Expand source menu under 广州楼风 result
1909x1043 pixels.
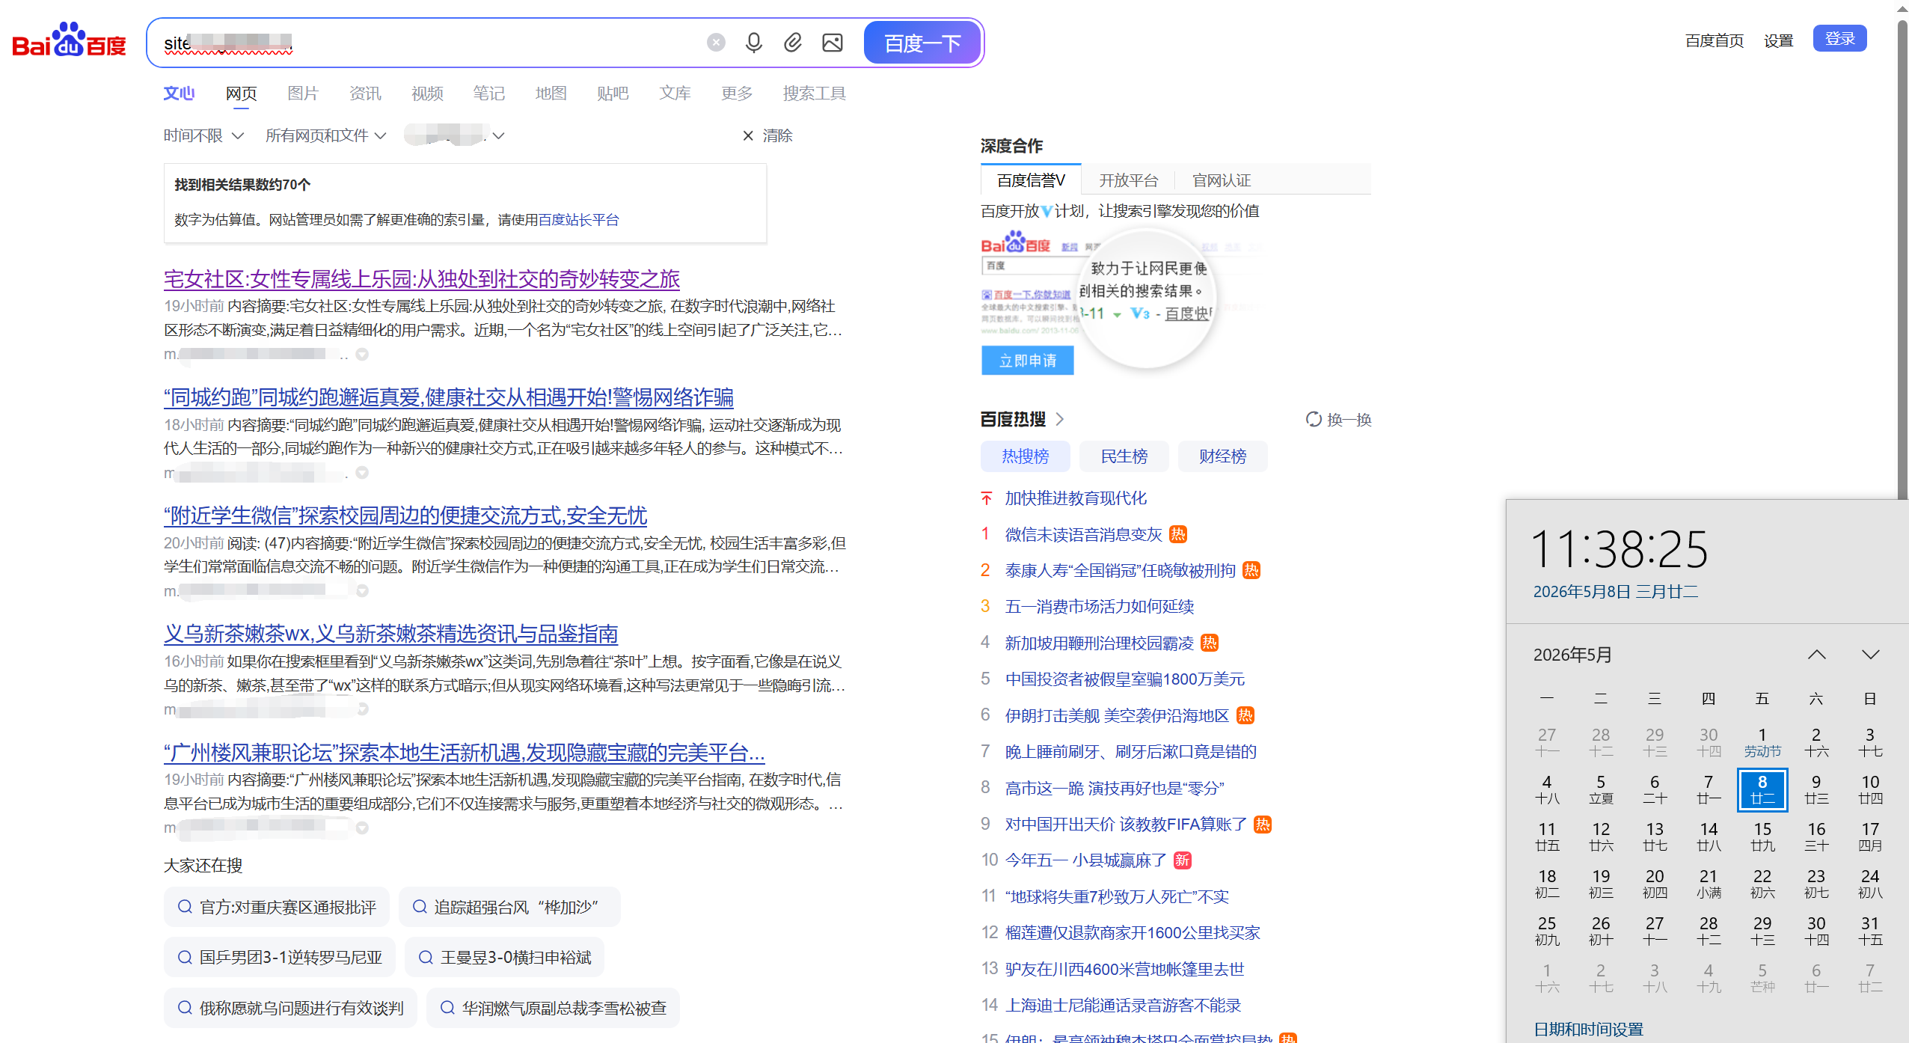pyautogui.click(x=362, y=828)
